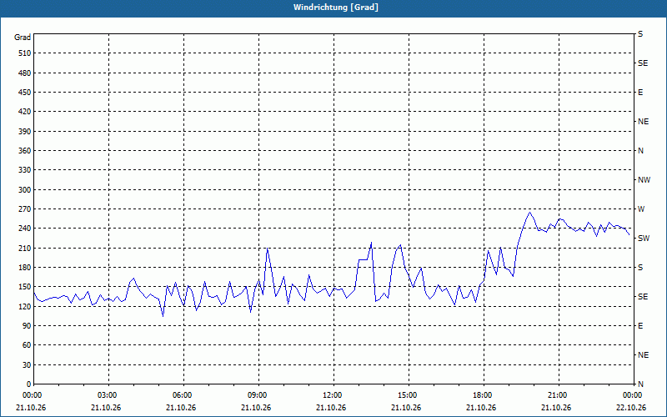The image size is (667, 417).
Task: Select the 360 degree axis label
Action: [x=25, y=151]
